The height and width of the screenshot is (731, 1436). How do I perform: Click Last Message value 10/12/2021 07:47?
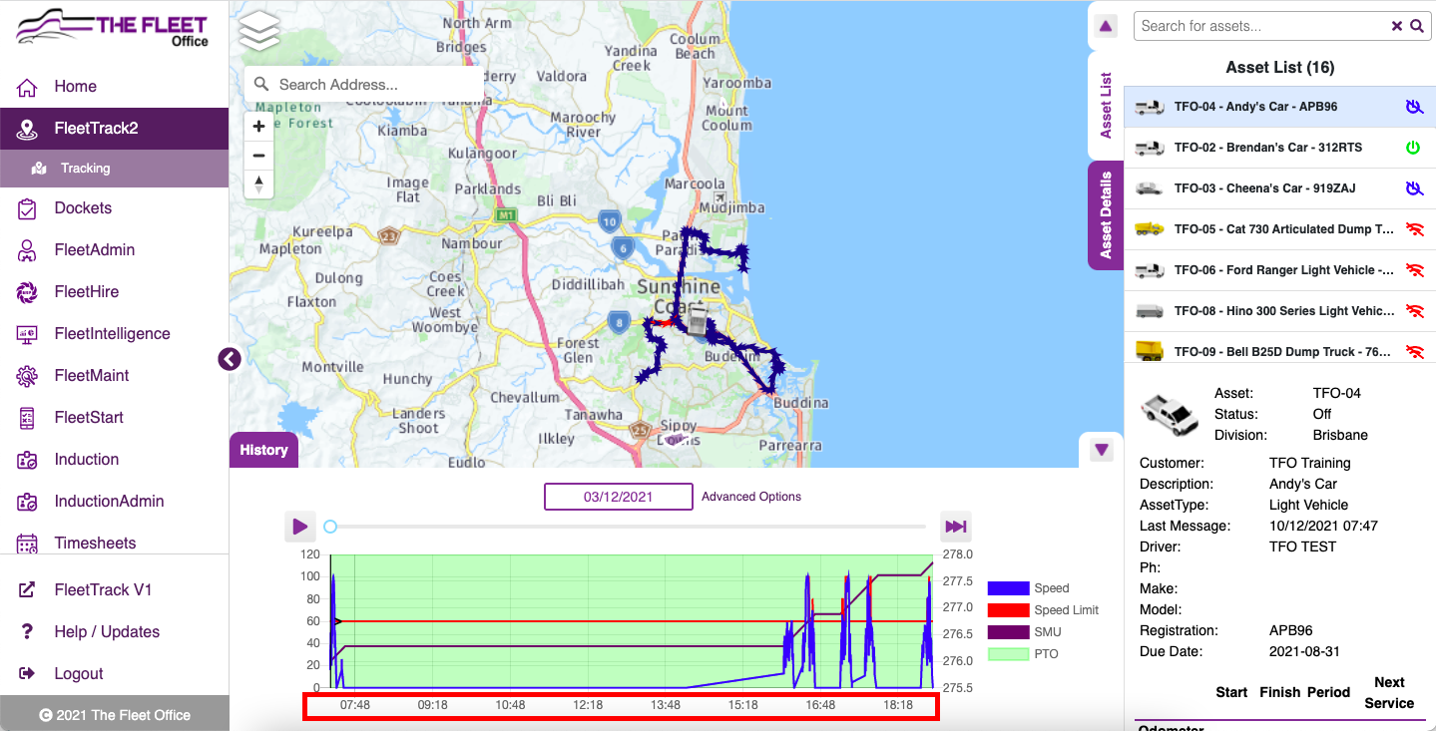1323,527
